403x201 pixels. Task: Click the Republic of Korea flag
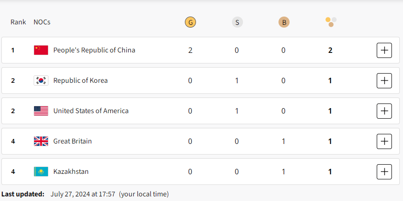point(41,80)
